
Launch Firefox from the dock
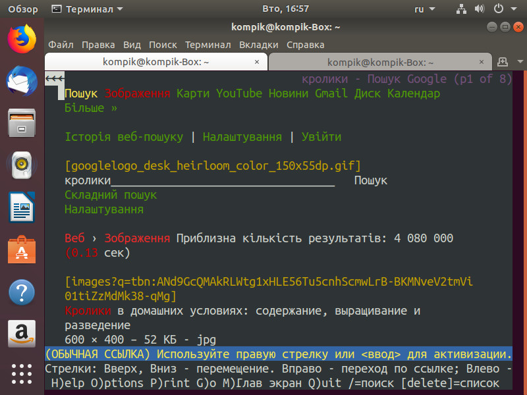point(22,39)
